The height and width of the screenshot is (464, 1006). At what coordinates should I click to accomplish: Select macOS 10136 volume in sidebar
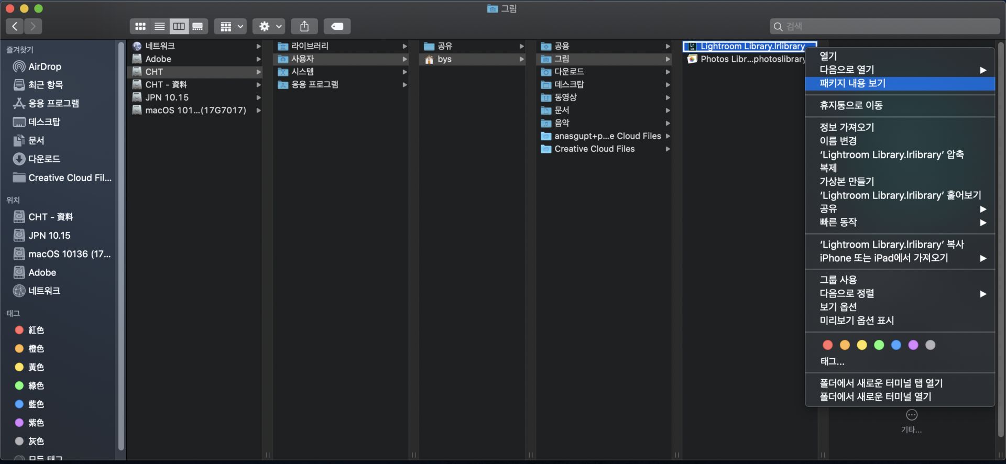[x=62, y=254]
